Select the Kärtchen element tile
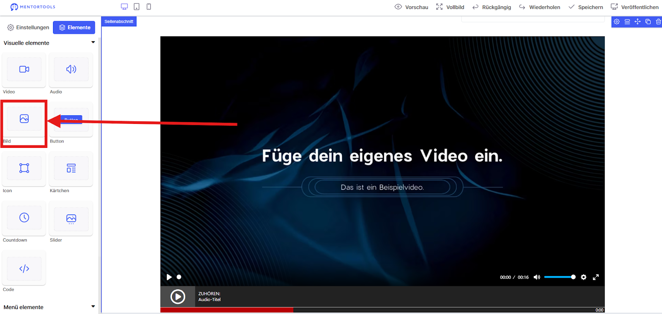This screenshot has width=662, height=314. click(x=71, y=168)
